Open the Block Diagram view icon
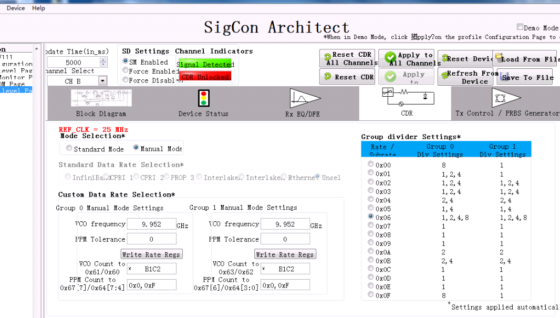This screenshot has width=560, height=318. point(101,98)
